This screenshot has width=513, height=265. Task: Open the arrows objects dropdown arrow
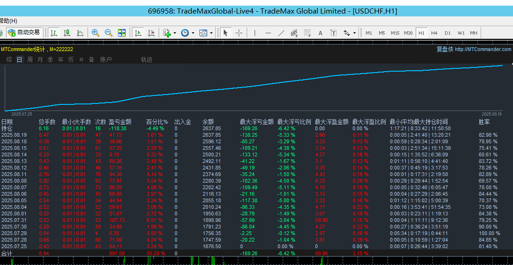pyautogui.click(x=354, y=33)
